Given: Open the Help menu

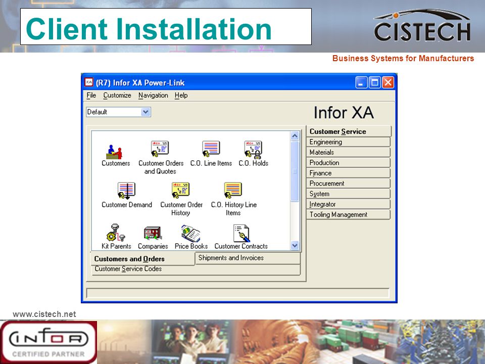Looking at the screenshot, I should pyautogui.click(x=181, y=96).
